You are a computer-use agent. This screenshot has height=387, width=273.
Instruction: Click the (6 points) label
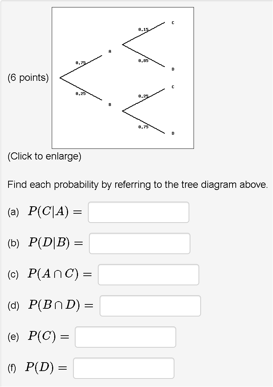28,78
